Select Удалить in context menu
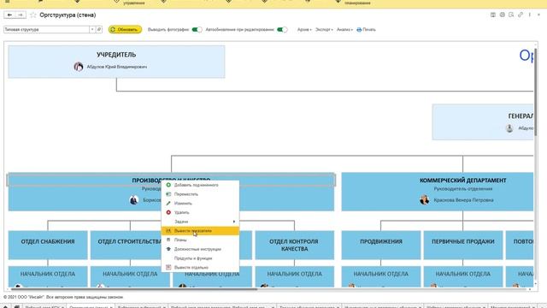The height and width of the screenshot is (308, 547). click(x=200, y=212)
